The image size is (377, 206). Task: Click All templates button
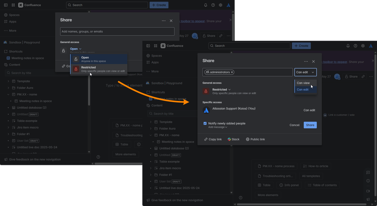click(311, 176)
